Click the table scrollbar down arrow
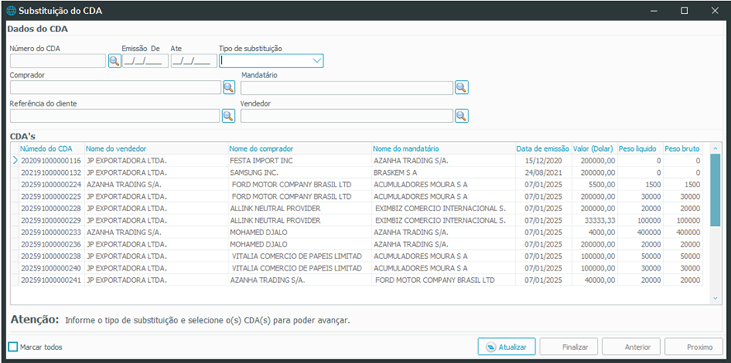This screenshot has width=731, height=363. (x=715, y=298)
